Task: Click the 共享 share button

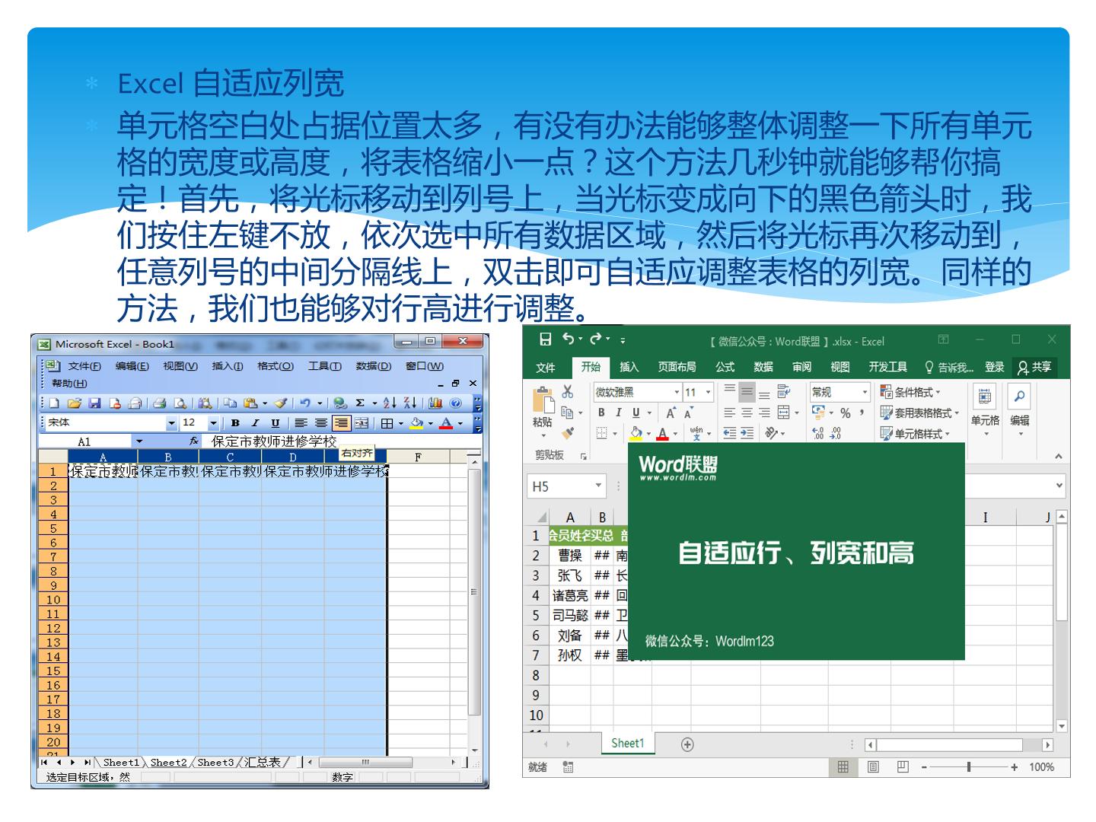Action: point(1035,367)
